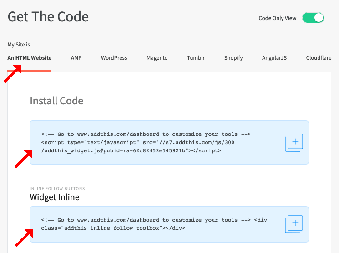Copy the Widget Inline code snippet
Image resolution: width=339 pixels, height=253 pixels.
[x=294, y=224]
